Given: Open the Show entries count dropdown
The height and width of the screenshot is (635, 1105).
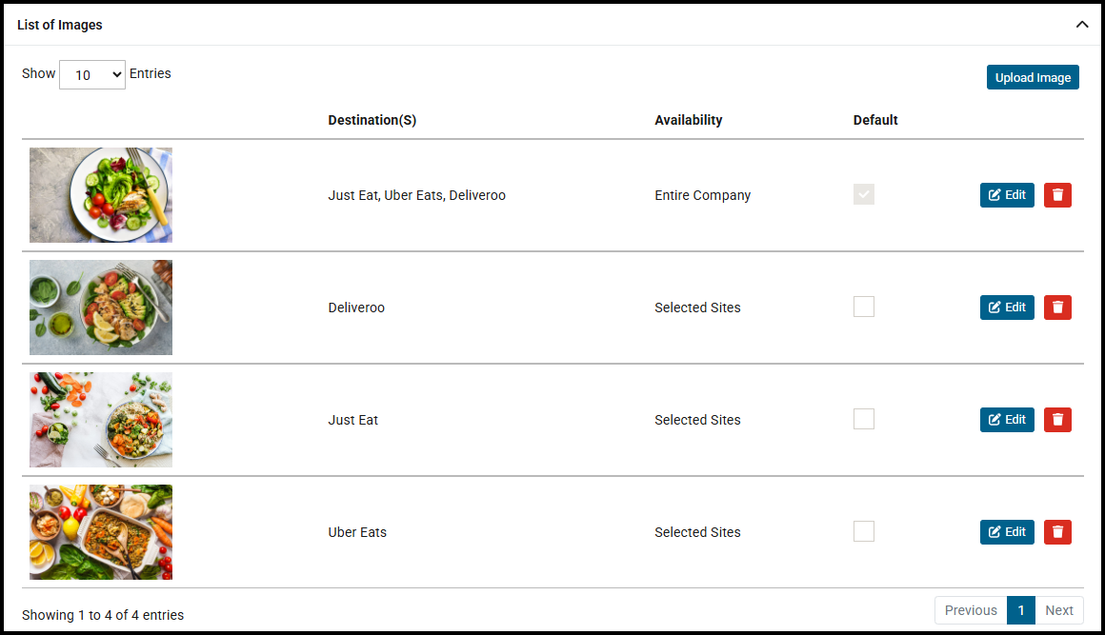Looking at the screenshot, I should tap(92, 74).
